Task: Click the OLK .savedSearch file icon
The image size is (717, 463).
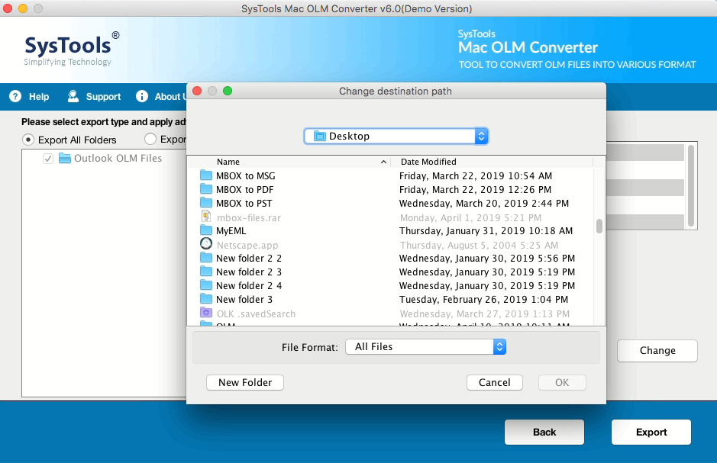Action: (206, 313)
